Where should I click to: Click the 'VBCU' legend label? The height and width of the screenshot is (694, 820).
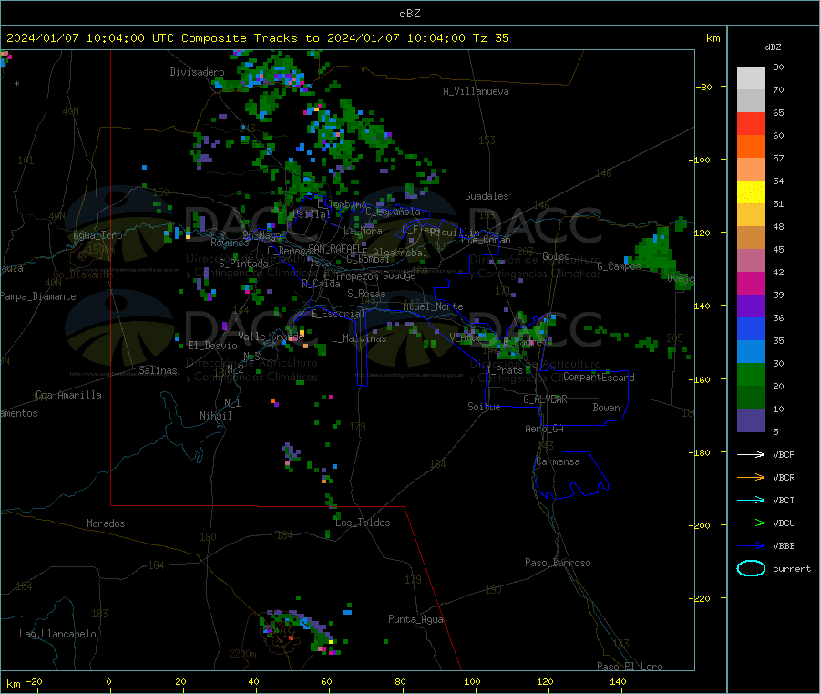point(784,523)
